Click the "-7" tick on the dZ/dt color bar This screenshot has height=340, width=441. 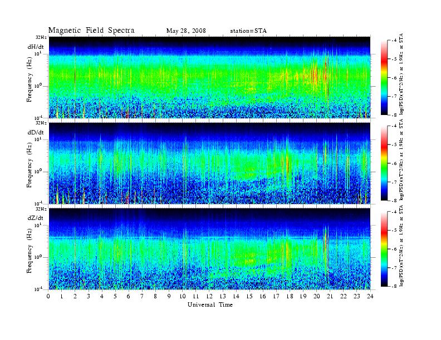click(394, 268)
